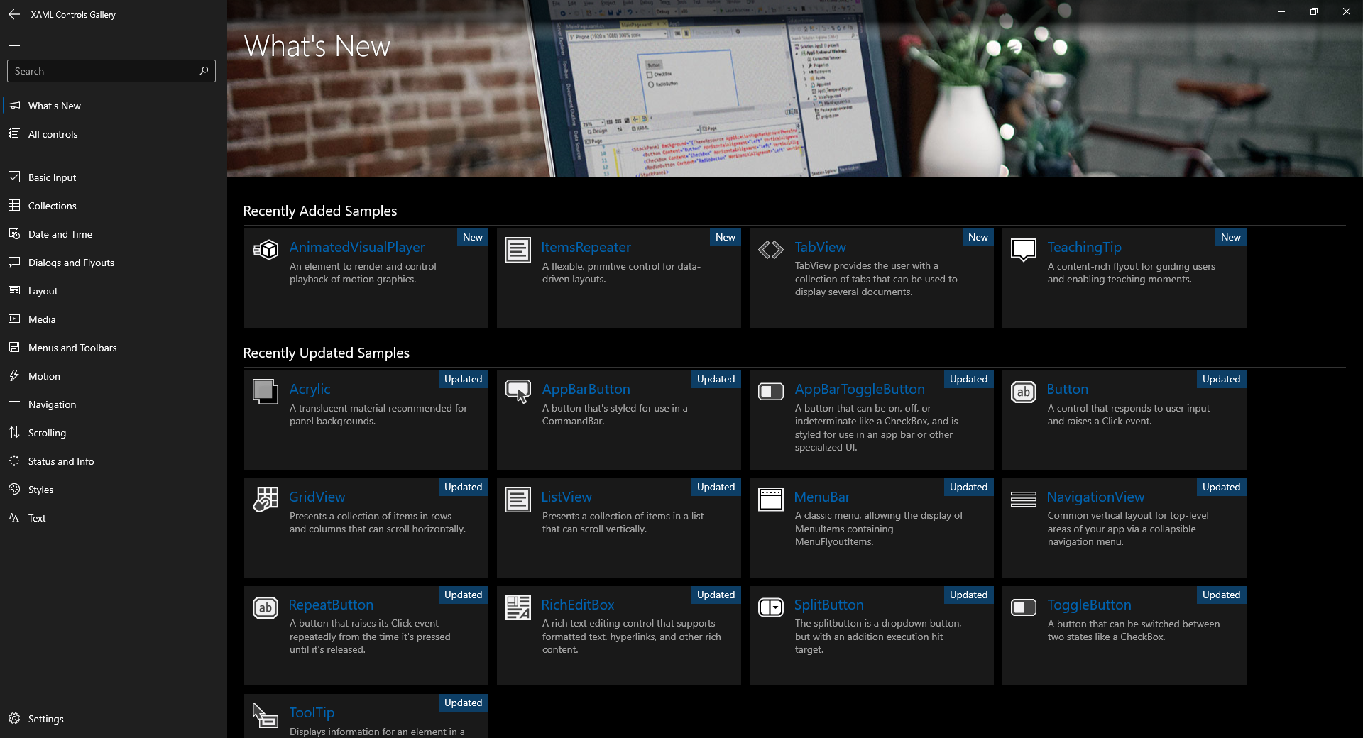
Task: Click the SplitButton icon
Action: [771, 607]
